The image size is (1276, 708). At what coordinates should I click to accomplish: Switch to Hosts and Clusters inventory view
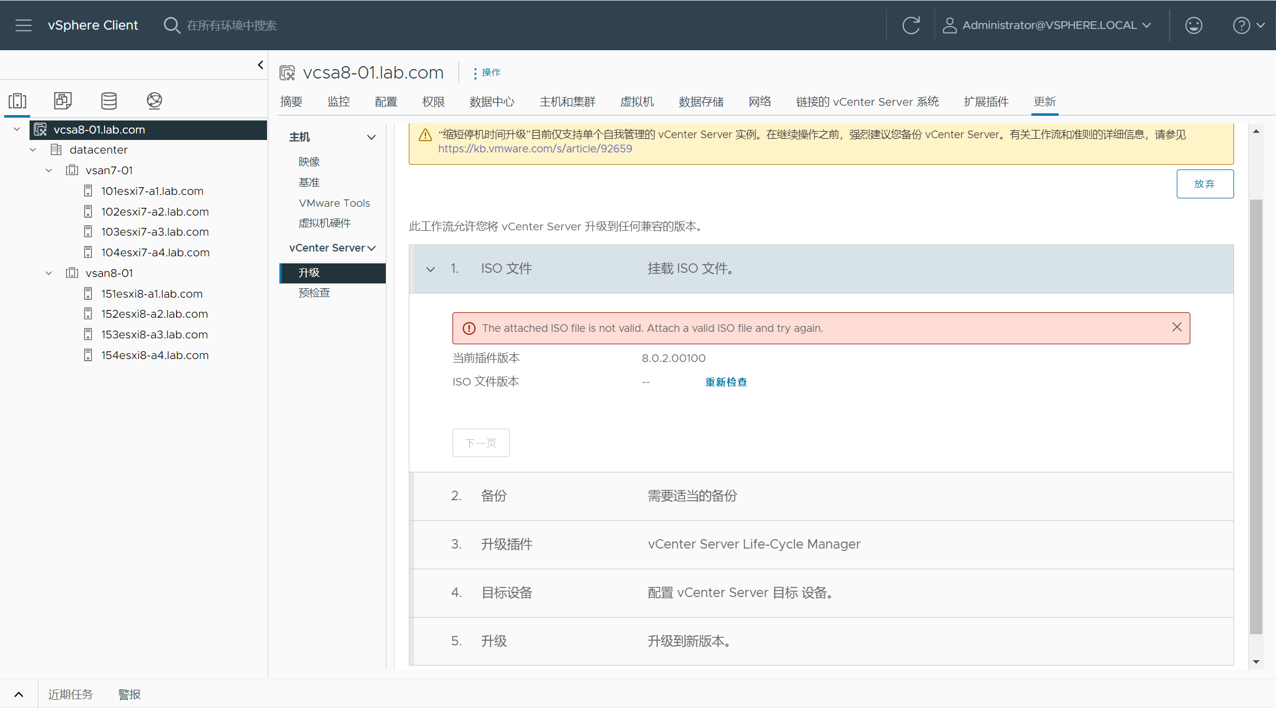[18, 101]
